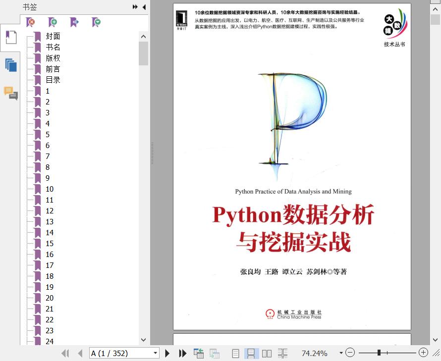Viewport: 441px width, 361px height.
Task: Click the purple bookmark icon beside 19
Action: pyautogui.click(x=37, y=287)
